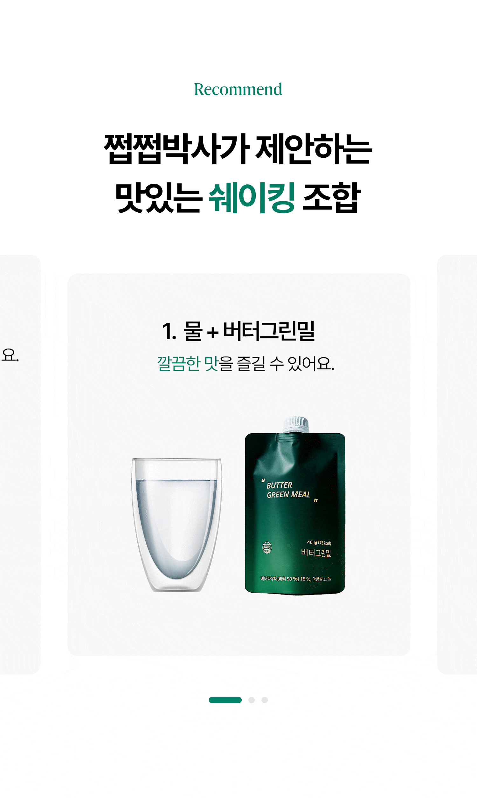The image size is (477, 798).
Task: Click the '버터그린밀' Korean name on pouch
Action: [316, 553]
